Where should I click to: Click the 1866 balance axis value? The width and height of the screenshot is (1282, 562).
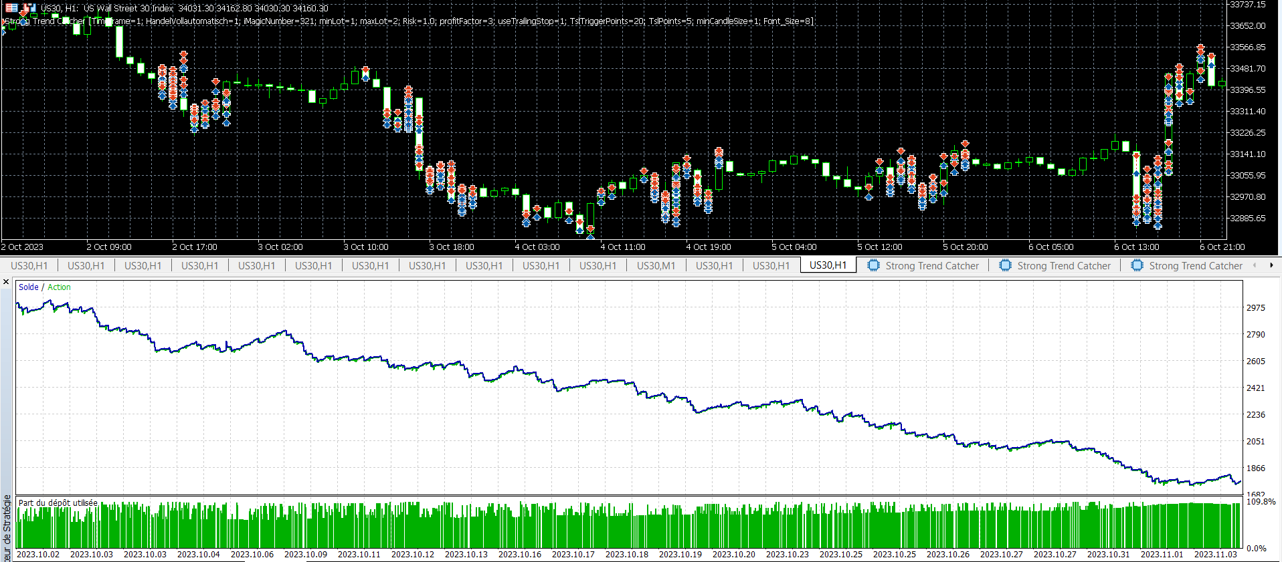click(x=1256, y=468)
